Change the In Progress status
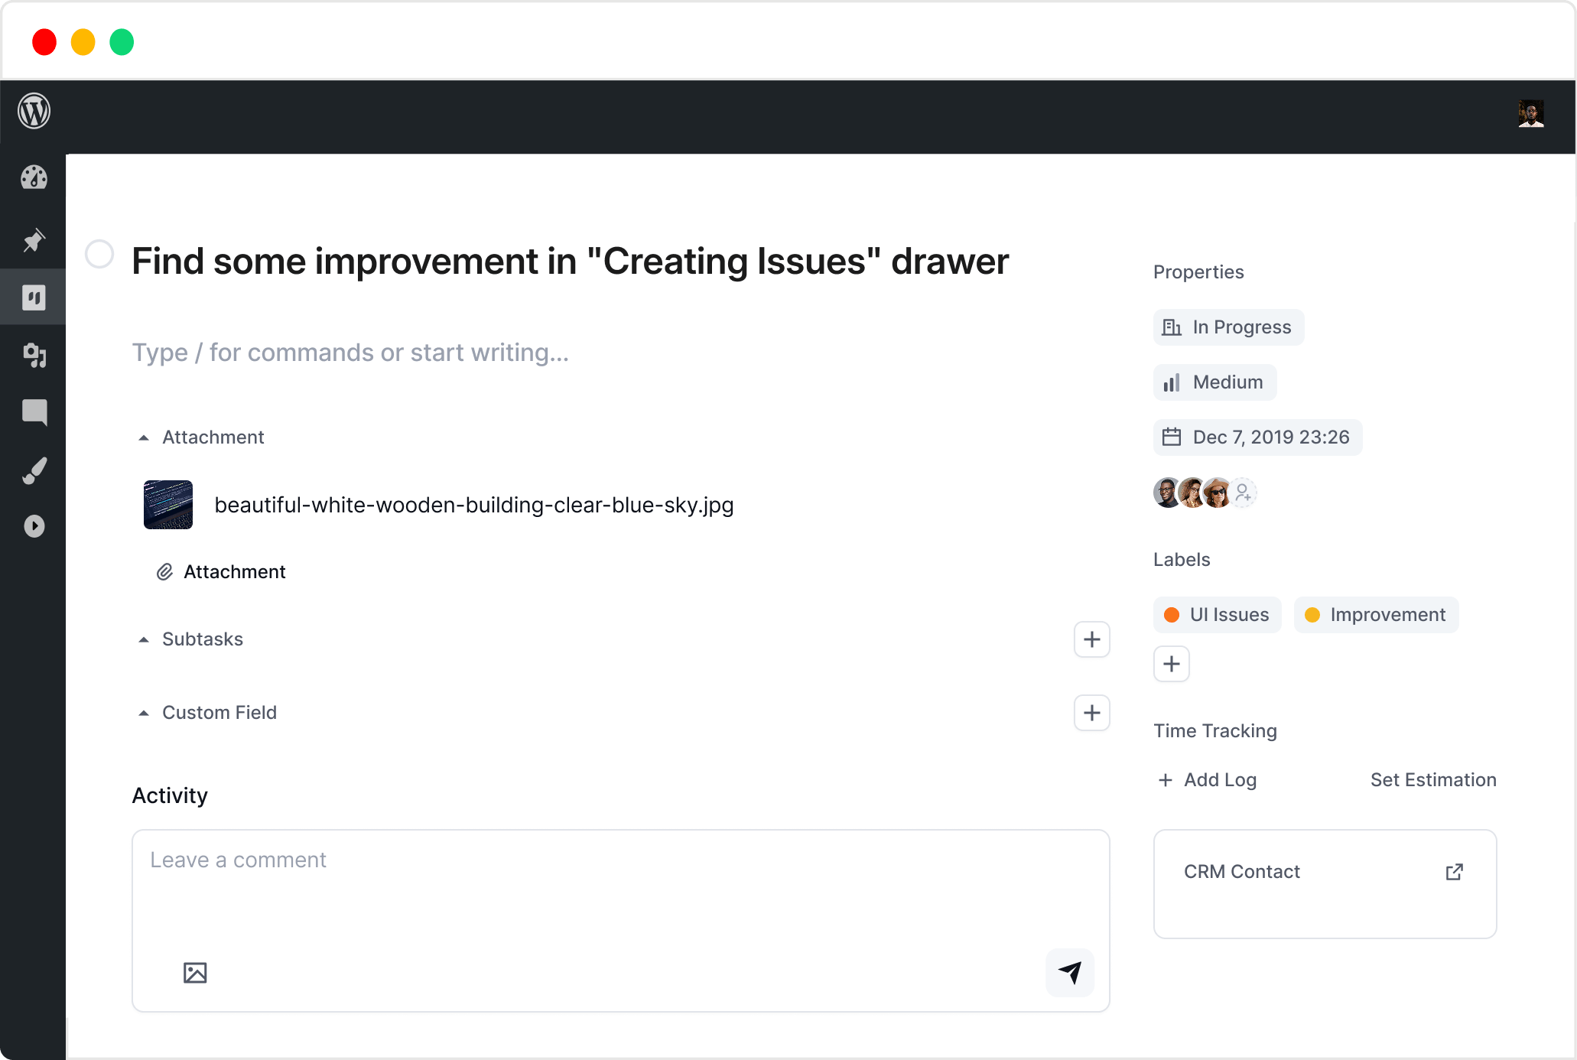This screenshot has height=1060, width=1577. tap(1229, 327)
